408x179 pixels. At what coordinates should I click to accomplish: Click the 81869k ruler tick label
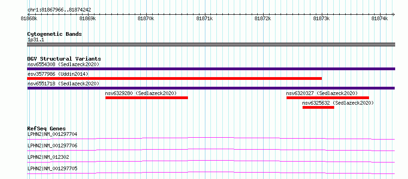(88, 19)
